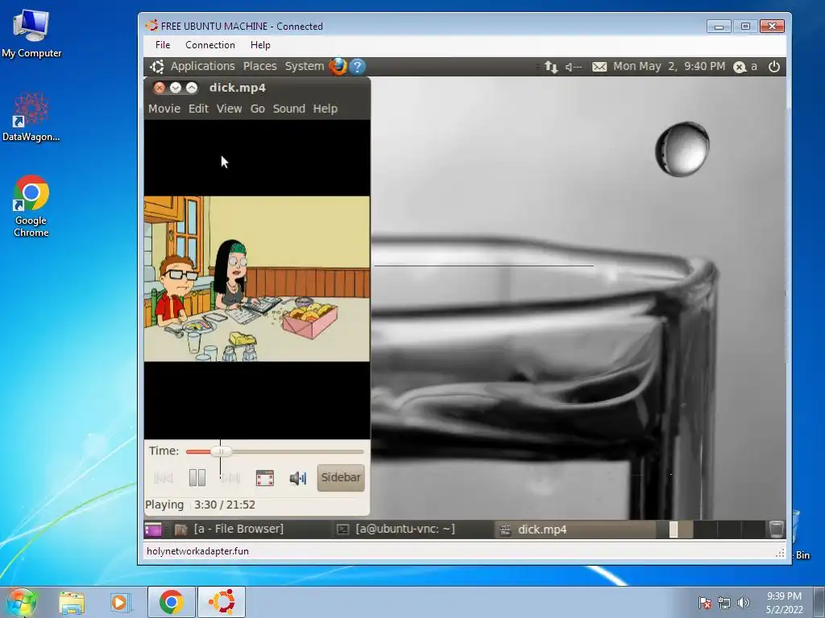
Task: Open the video player Help menu
Action: [325, 109]
